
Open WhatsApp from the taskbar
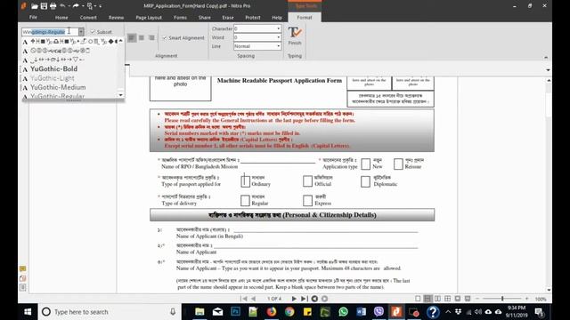pyautogui.click(x=343, y=312)
